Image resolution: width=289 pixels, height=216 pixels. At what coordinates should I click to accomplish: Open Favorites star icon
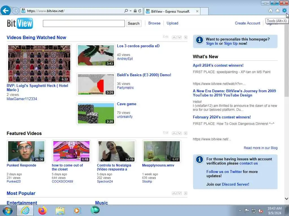pos(277,11)
